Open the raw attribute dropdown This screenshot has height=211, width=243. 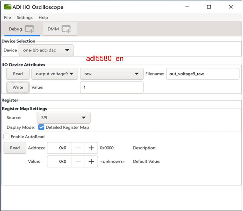click(111, 74)
